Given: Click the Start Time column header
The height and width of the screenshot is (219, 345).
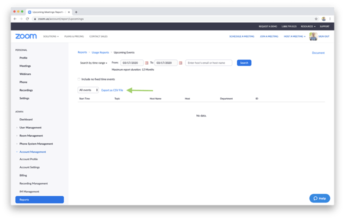Looking at the screenshot, I should (84, 98).
